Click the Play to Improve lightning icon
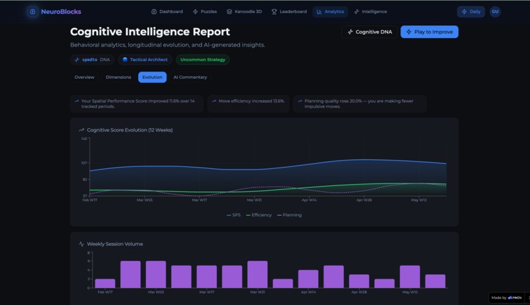The height and width of the screenshot is (305, 530). click(x=408, y=32)
